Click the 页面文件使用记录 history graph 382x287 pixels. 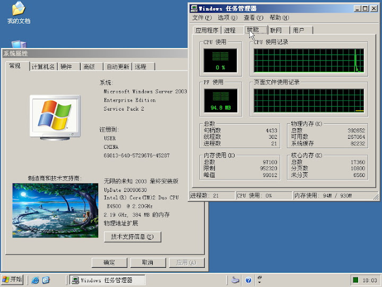point(309,100)
